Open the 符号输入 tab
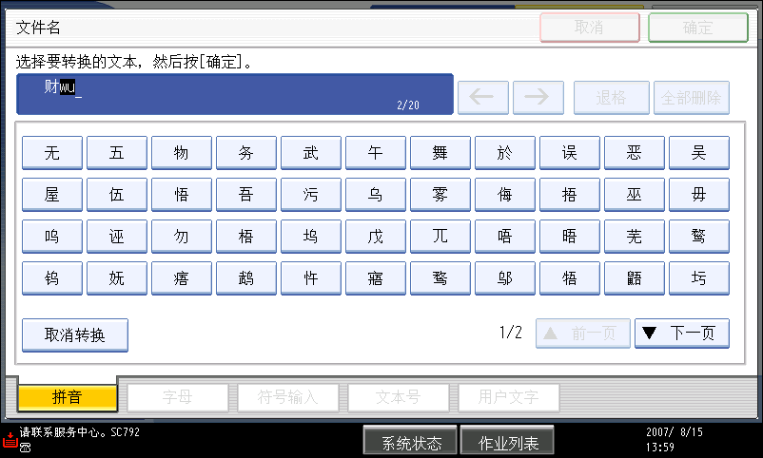The image size is (763, 458). (287, 397)
